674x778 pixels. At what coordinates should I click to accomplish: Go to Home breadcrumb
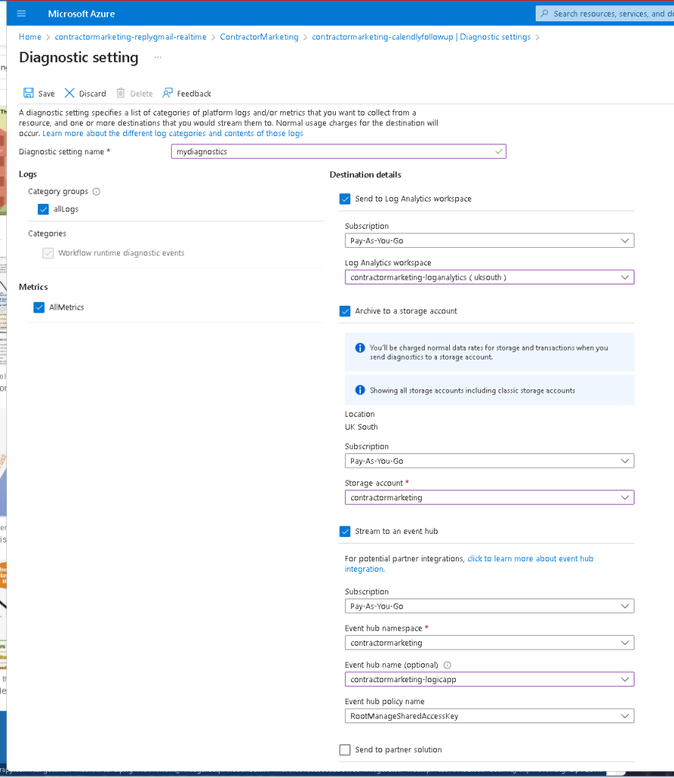tap(30, 37)
